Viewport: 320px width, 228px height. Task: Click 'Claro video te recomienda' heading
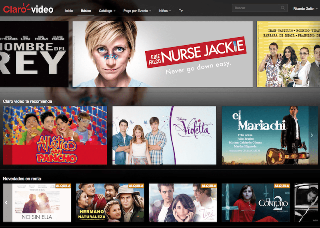[28, 101]
